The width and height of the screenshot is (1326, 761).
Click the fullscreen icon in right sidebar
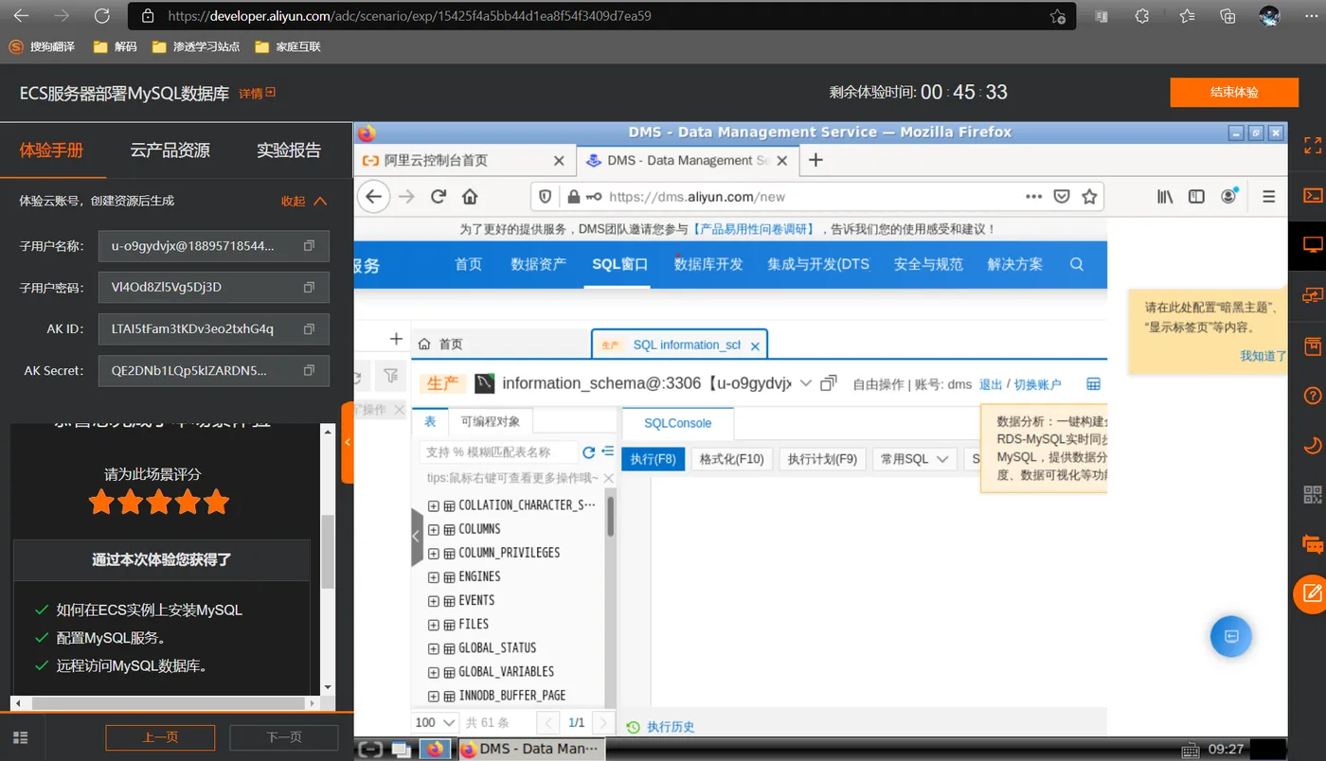1313,146
